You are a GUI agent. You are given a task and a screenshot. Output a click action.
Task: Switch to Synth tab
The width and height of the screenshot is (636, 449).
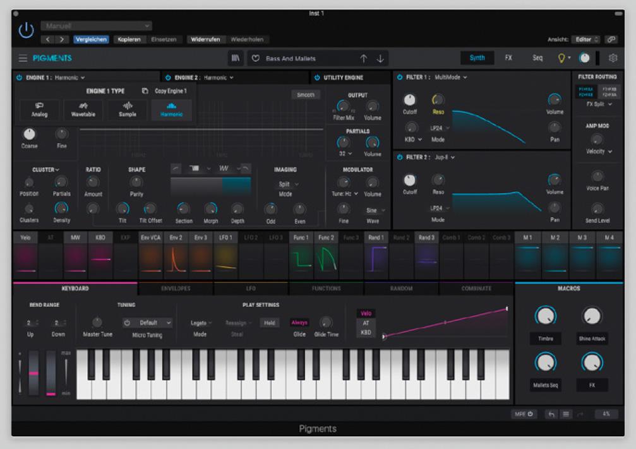coord(477,58)
